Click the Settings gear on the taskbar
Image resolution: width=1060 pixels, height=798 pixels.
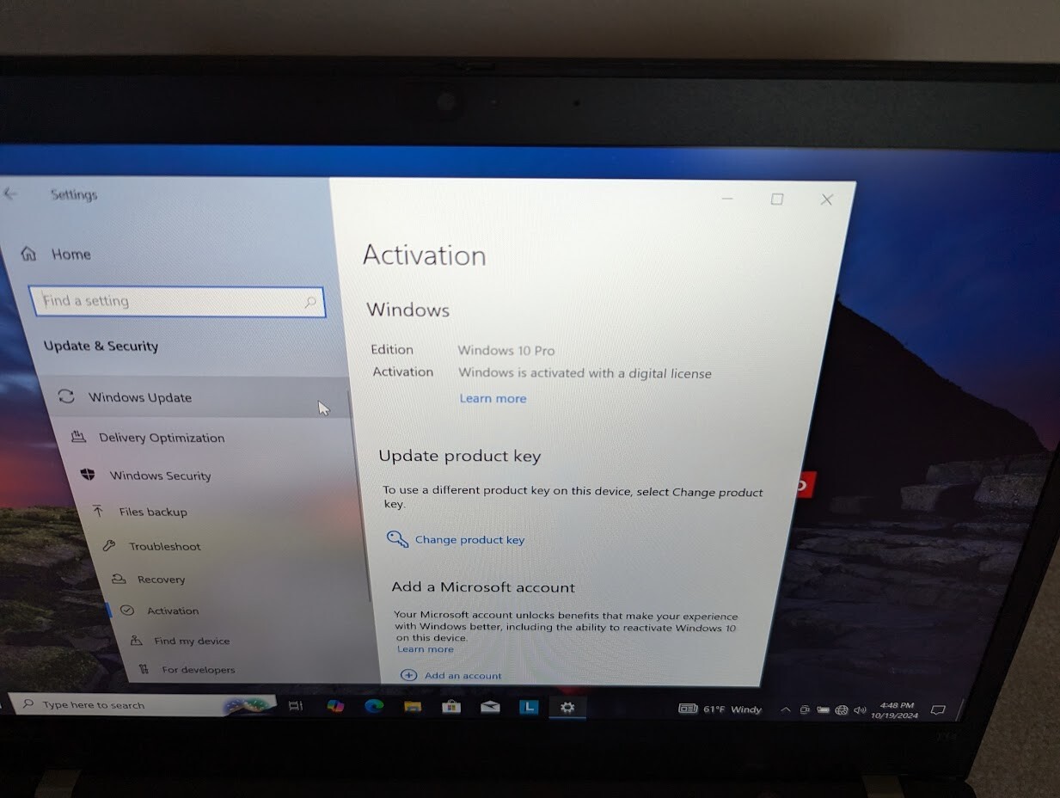click(567, 708)
